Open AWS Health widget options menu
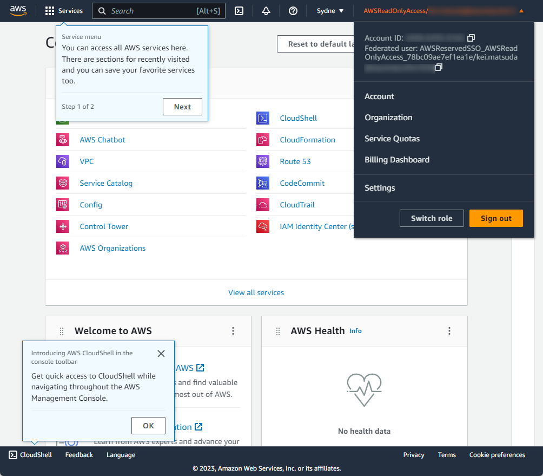This screenshot has height=476, width=543. pos(449,331)
